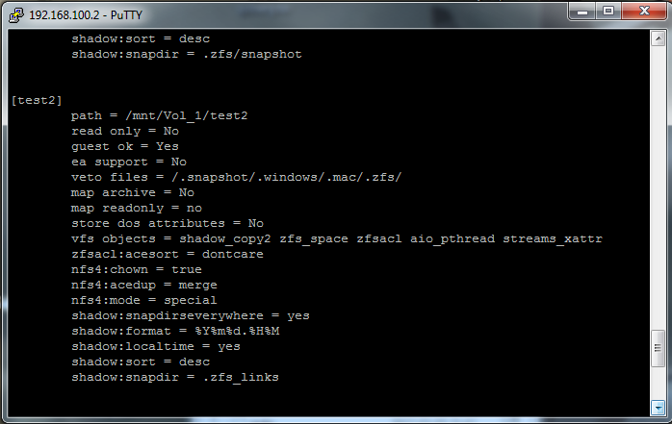The image size is (672, 424).
Task: Click the 192.168.100.2 - PuTTY title text
Action: point(86,15)
